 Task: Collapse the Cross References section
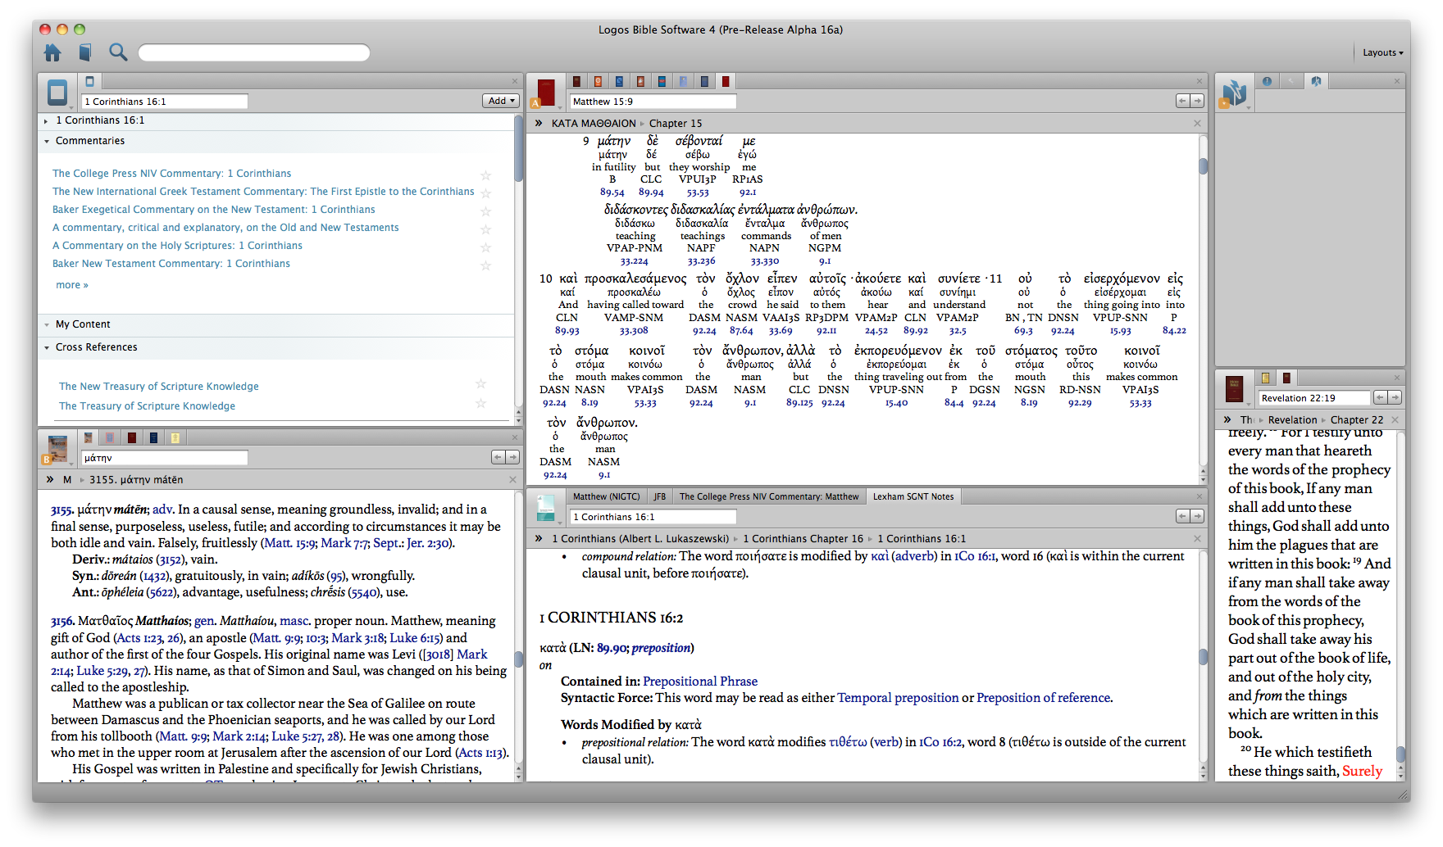point(46,347)
